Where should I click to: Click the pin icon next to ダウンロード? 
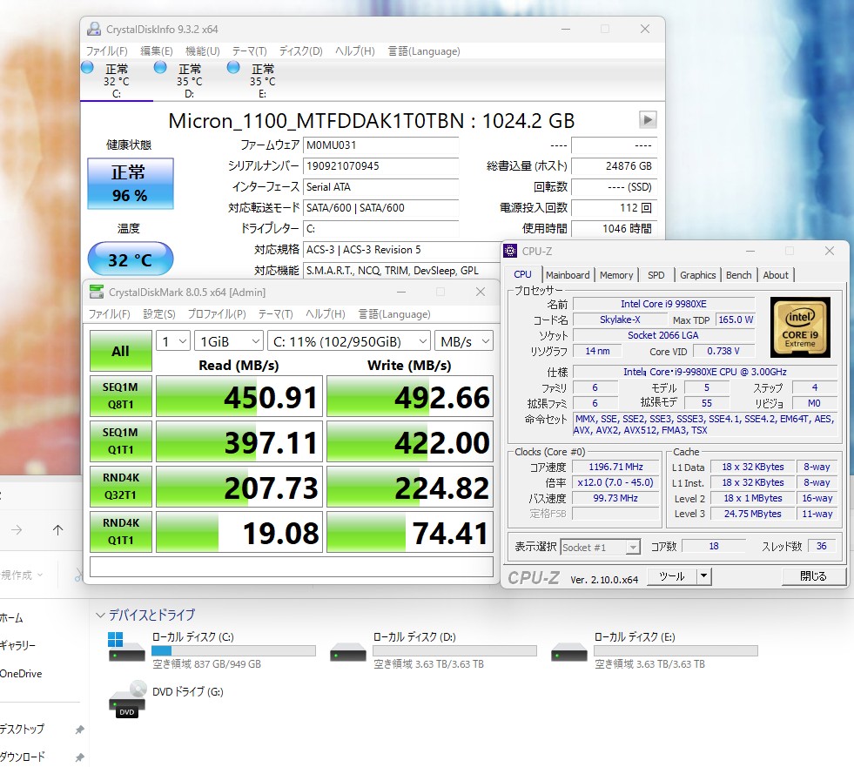click(x=79, y=757)
